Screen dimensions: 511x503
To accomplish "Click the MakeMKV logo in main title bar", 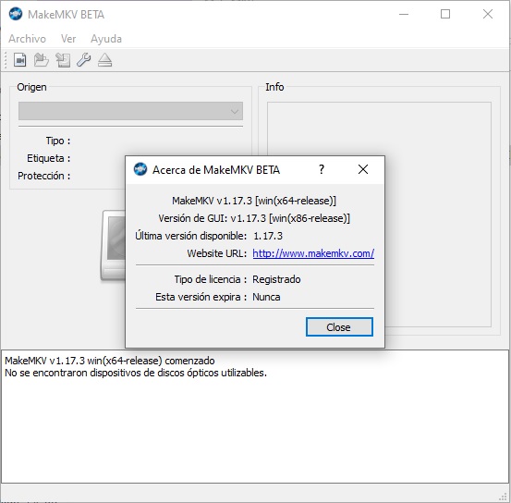I will coord(16,14).
